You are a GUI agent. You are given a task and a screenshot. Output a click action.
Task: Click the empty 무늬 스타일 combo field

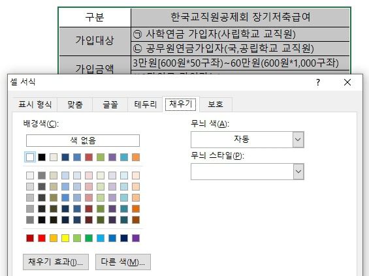pyautogui.click(x=248, y=172)
